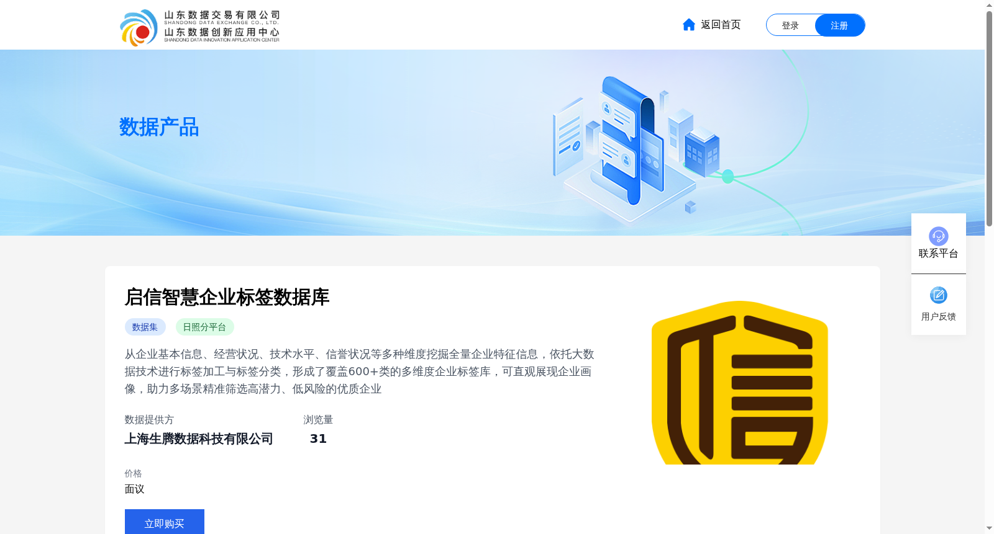994x534 pixels.
Task: Click the Shandong Data Exchange logo
Action: coord(199,27)
